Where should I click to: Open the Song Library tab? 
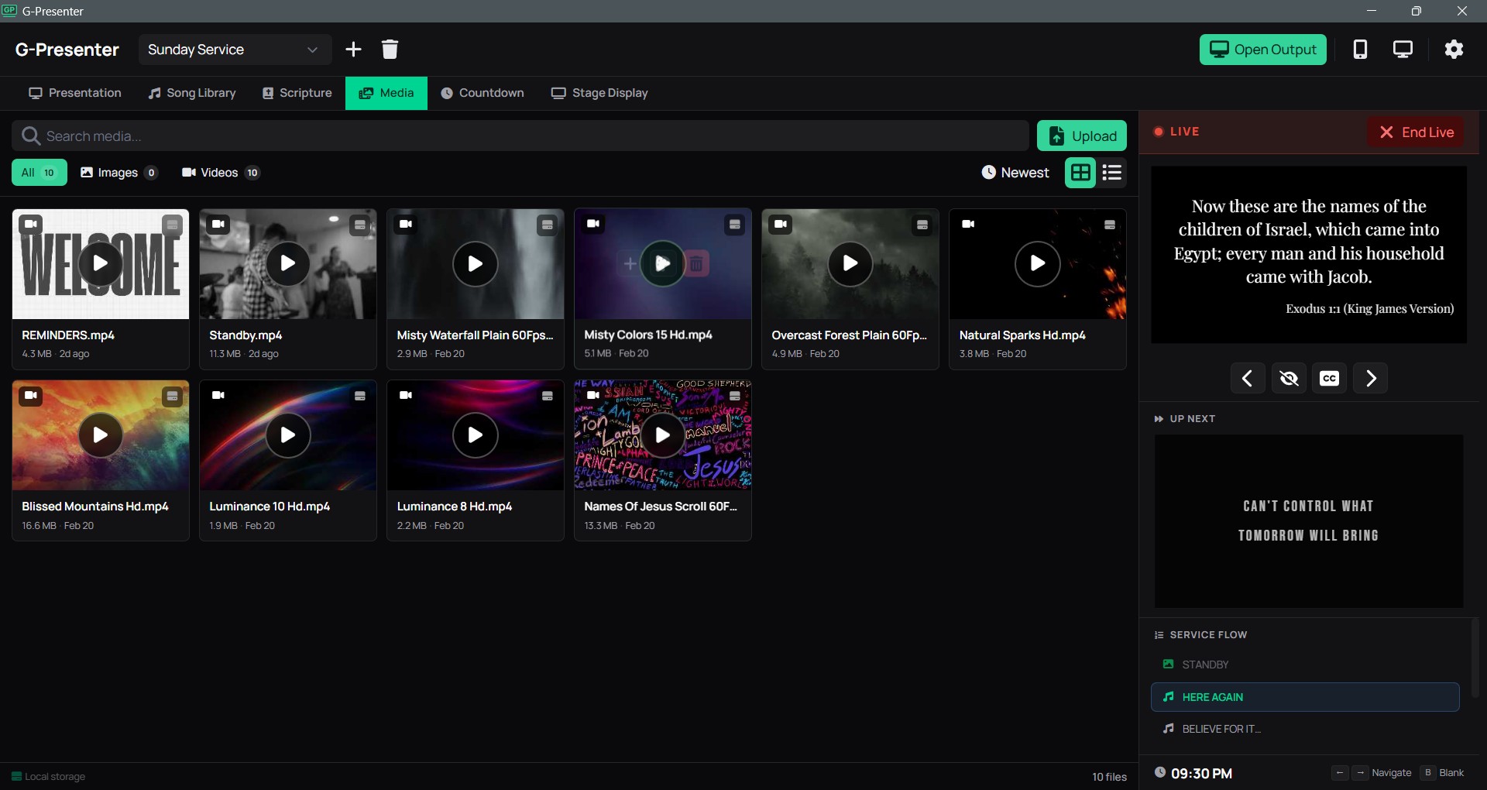(x=191, y=93)
